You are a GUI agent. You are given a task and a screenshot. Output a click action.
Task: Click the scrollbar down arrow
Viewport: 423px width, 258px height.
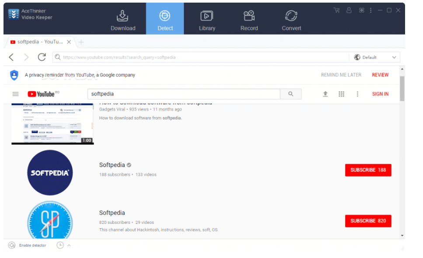402,235
